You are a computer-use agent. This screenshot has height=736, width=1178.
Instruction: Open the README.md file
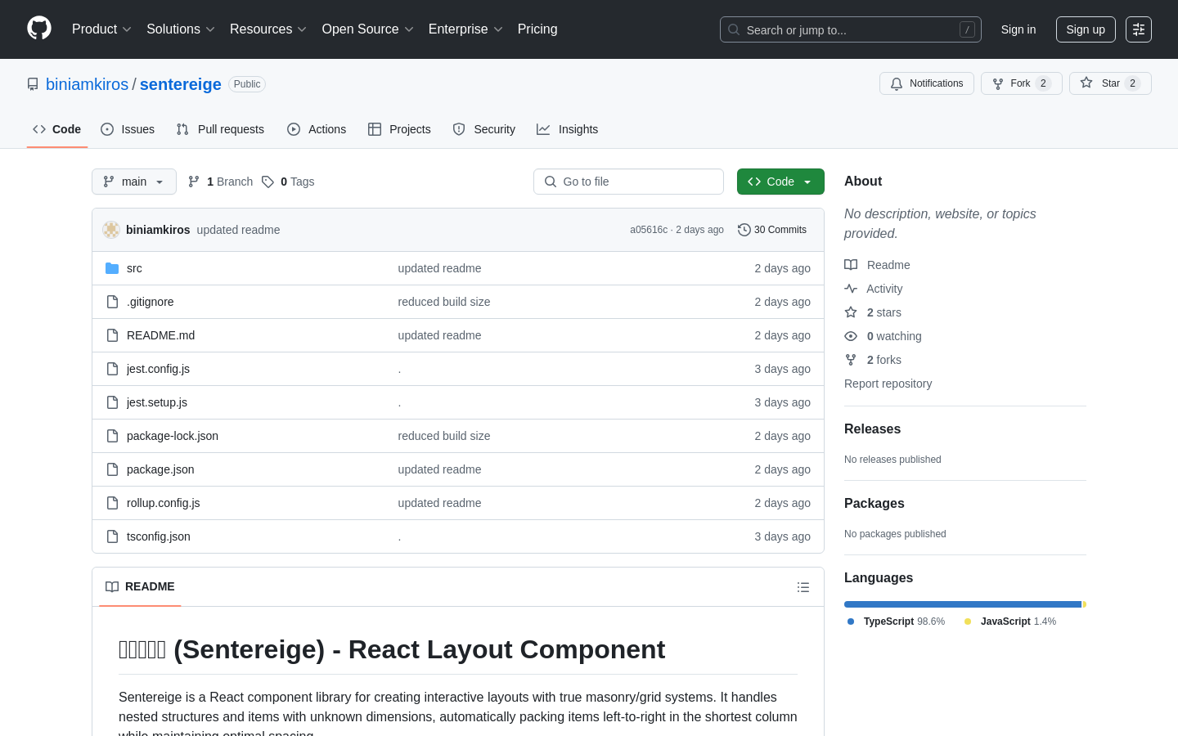(160, 335)
